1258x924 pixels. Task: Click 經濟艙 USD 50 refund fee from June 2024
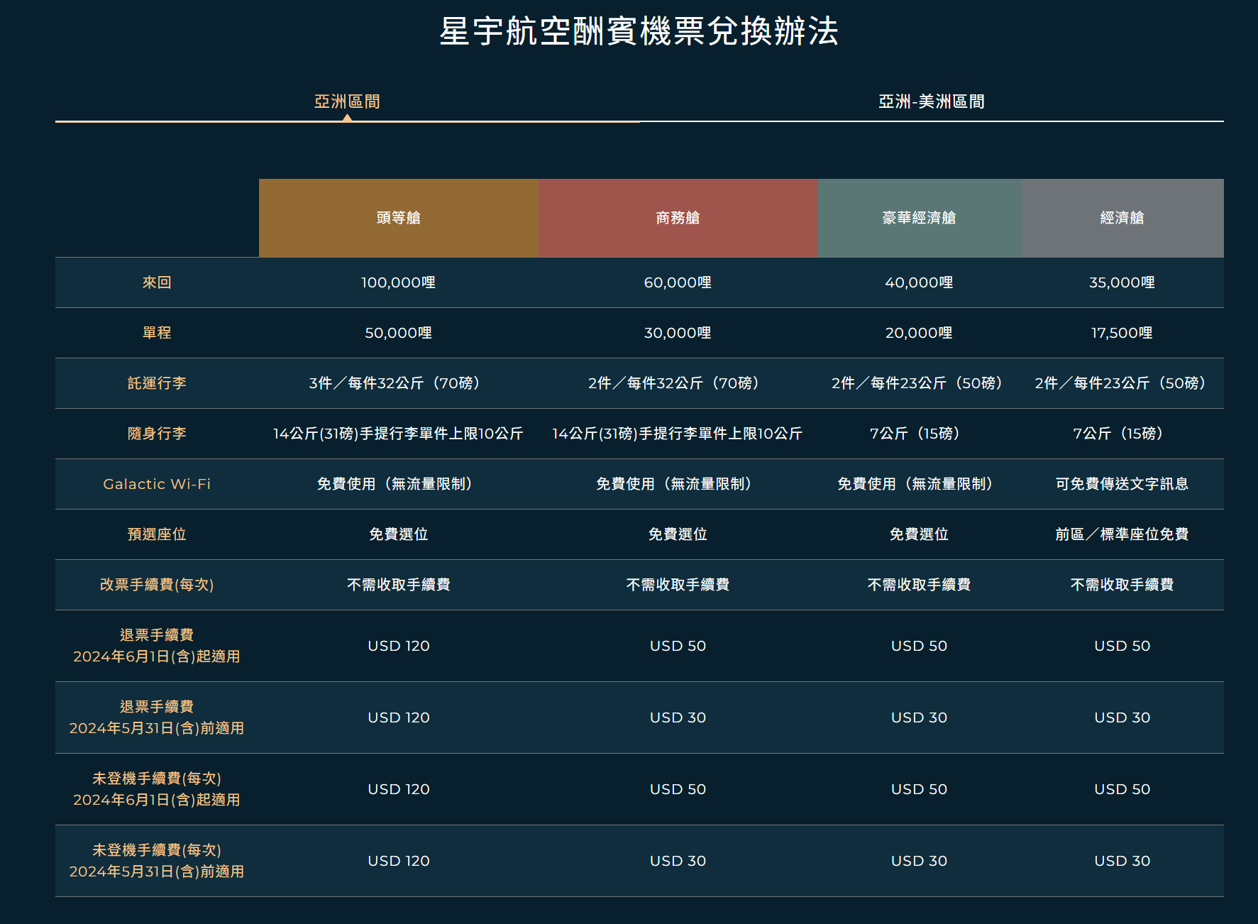(x=1122, y=646)
